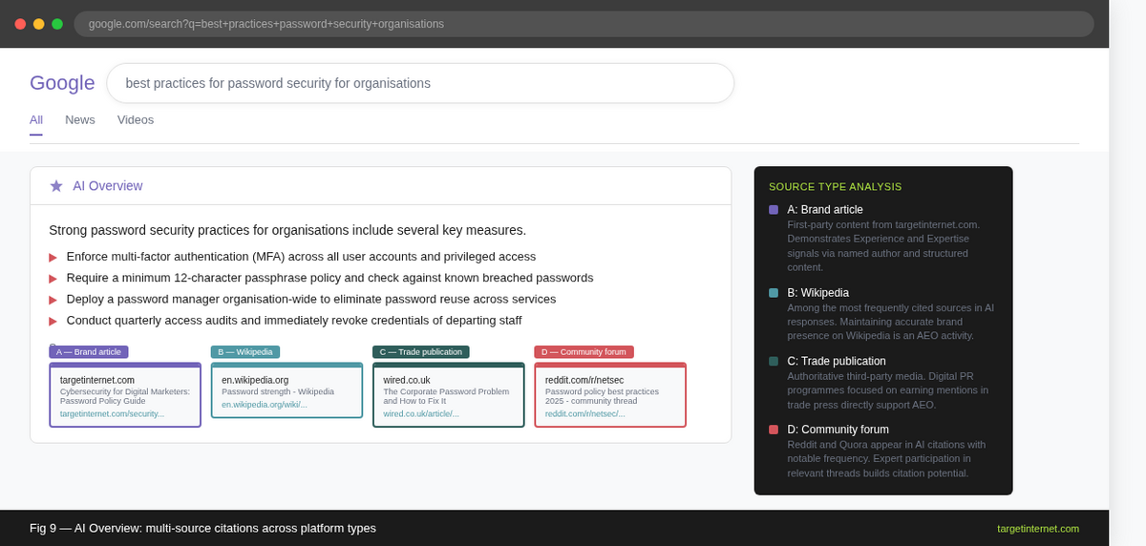Click the AI Overview heading text
This screenshot has height=546, width=1146.
(x=108, y=186)
